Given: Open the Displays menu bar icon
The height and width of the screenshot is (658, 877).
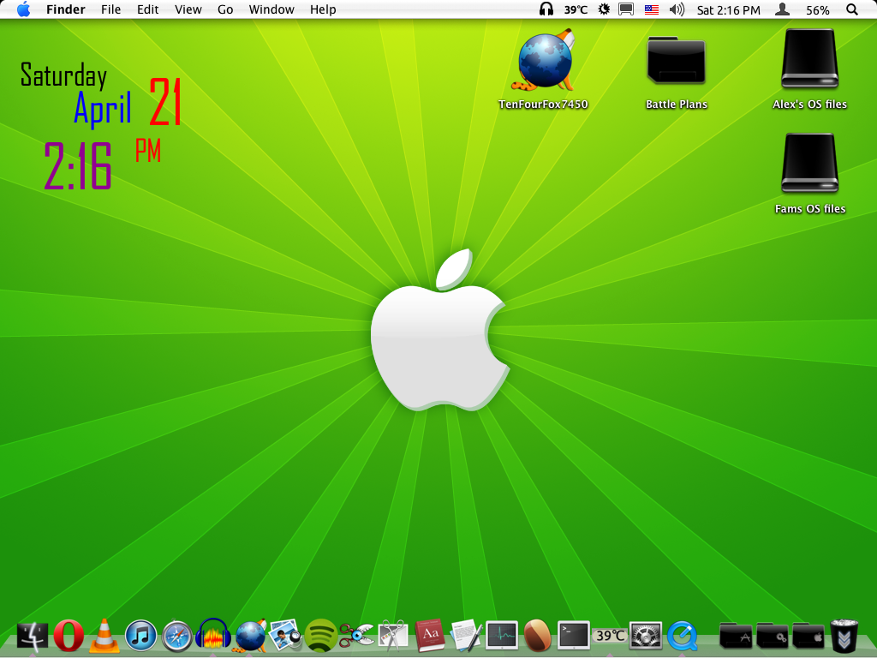Looking at the screenshot, I should pos(626,9).
